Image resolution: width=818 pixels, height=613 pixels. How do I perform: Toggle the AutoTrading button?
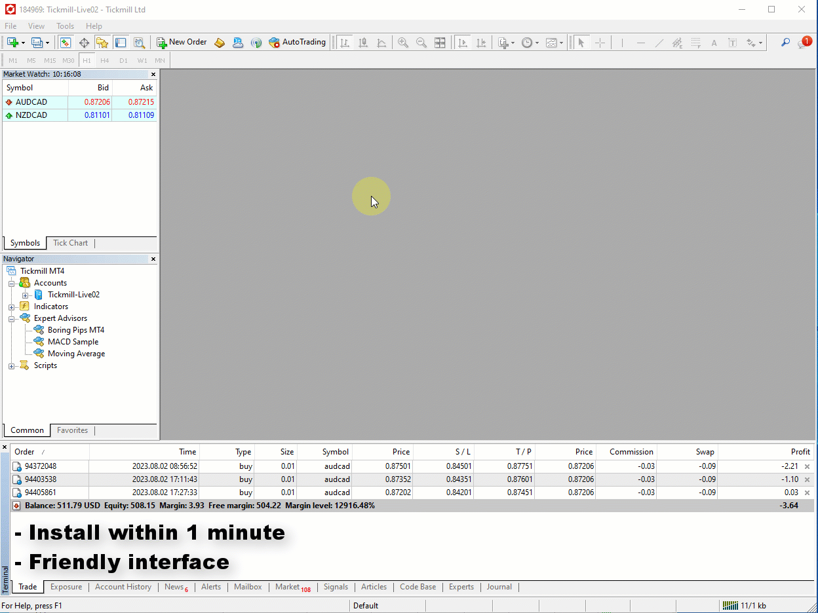pos(297,43)
